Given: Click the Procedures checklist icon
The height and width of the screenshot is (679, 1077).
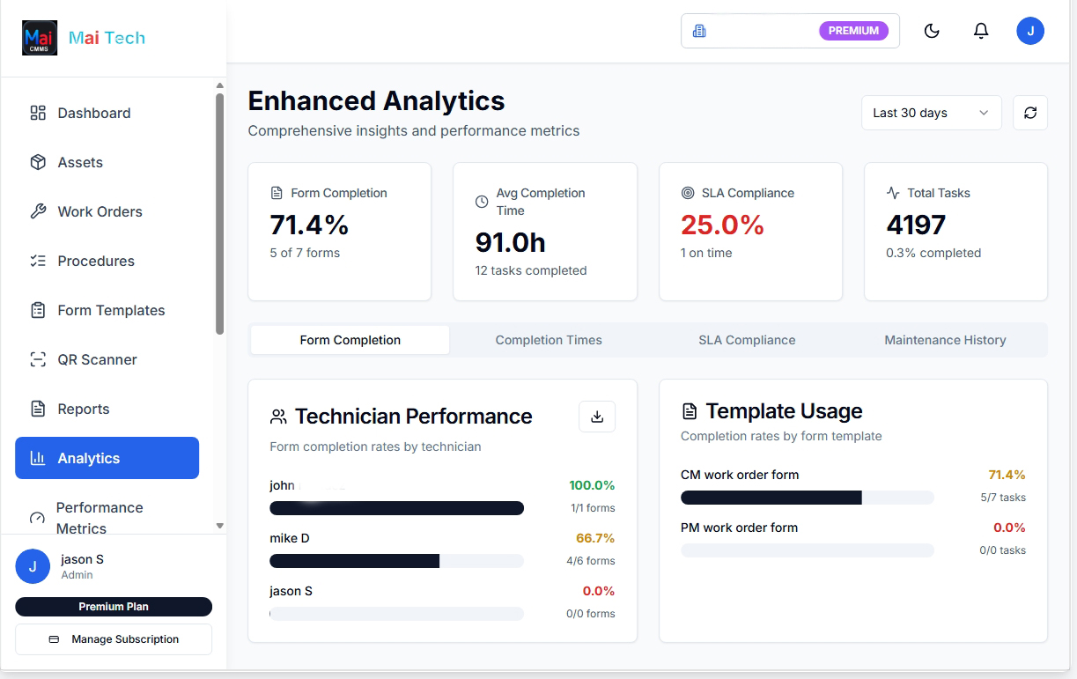Looking at the screenshot, I should [36, 261].
